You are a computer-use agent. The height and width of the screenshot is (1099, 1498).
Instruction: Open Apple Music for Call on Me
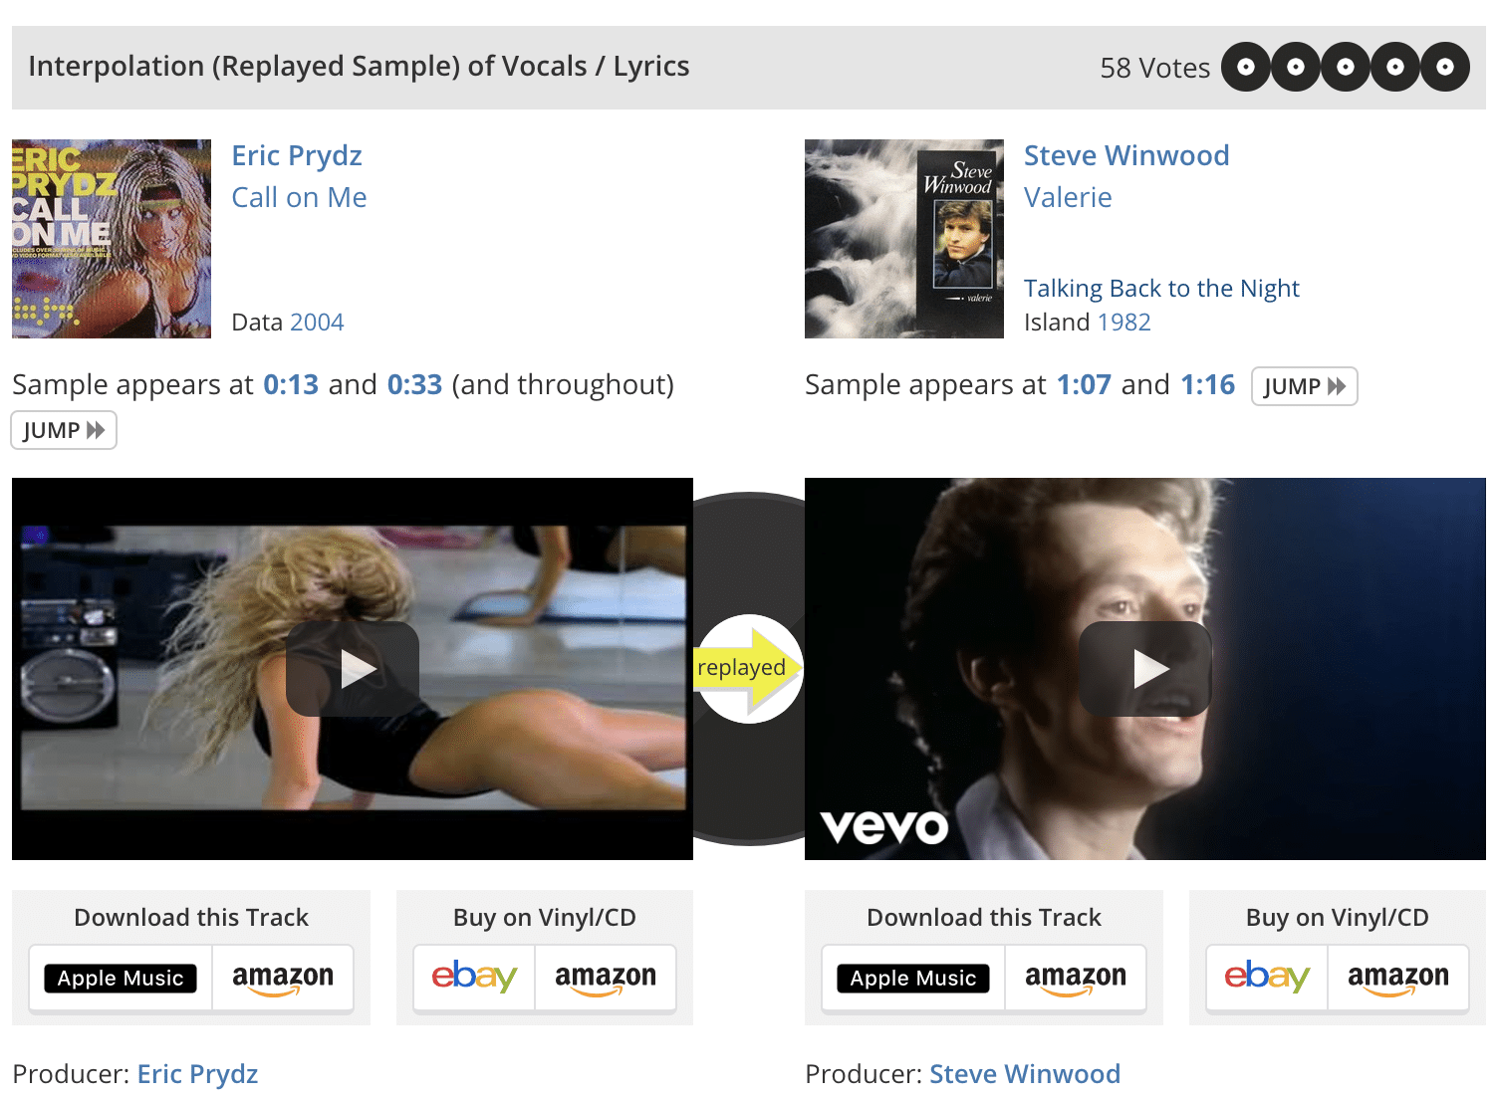pyautogui.click(x=121, y=979)
